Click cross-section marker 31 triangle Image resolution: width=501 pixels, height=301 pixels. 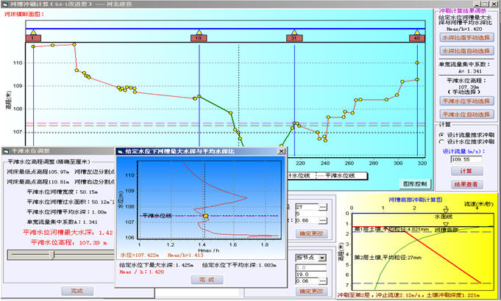294,37
